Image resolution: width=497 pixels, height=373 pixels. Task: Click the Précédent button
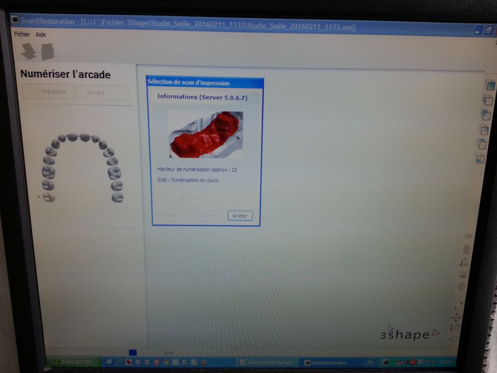[49, 92]
